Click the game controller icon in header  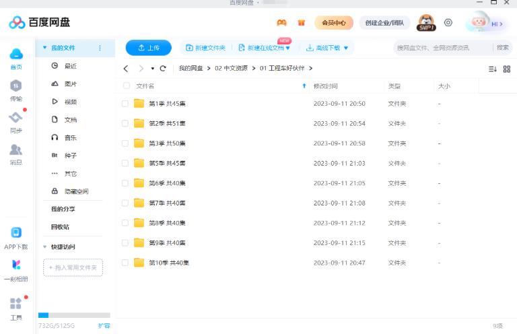click(281, 22)
